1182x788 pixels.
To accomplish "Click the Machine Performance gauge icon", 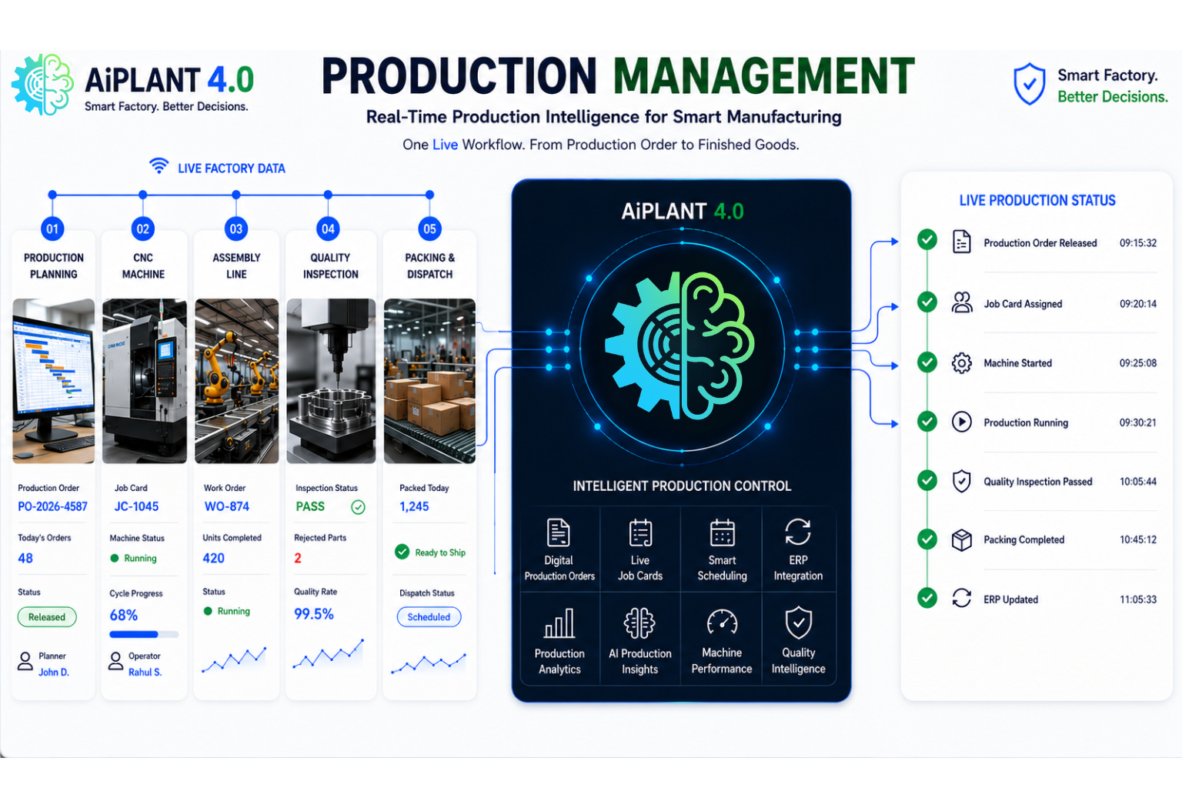I will click(722, 623).
